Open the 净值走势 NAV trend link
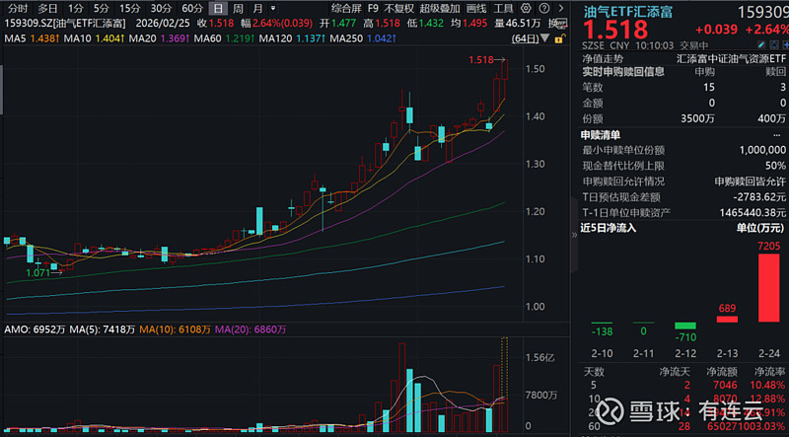The image size is (789, 437). click(603, 58)
